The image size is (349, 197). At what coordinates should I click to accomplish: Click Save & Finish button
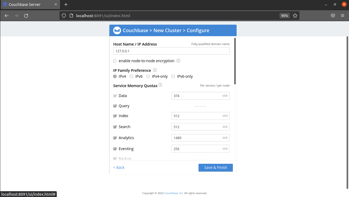216,168
